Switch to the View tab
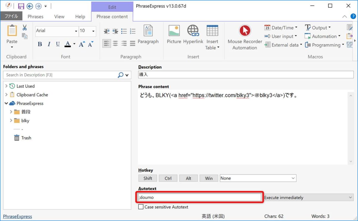Viewport: 358px width, 221px height. [59, 17]
